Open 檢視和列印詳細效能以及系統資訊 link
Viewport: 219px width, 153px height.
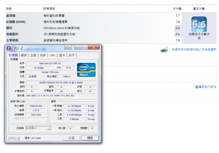(x=194, y=50)
